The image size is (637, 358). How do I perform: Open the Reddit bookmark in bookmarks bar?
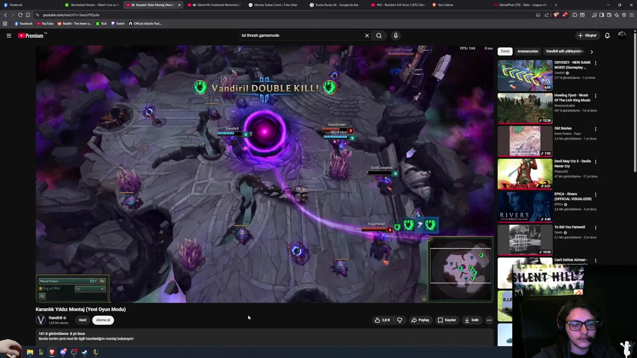(75, 23)
